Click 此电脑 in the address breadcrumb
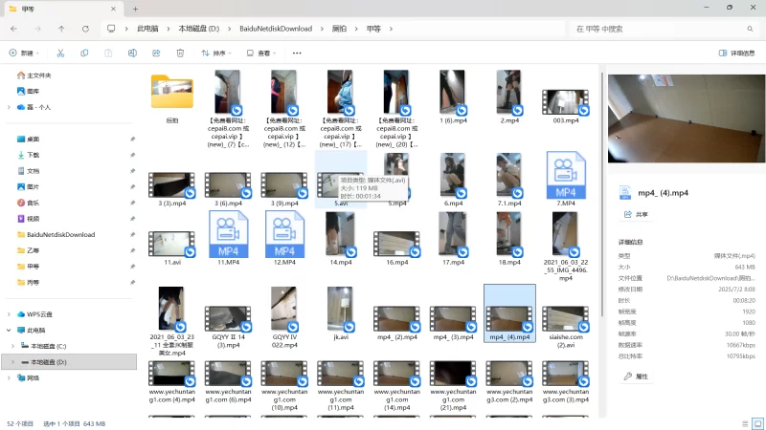The width and height of the screenshot is (766, 430). 148,29
